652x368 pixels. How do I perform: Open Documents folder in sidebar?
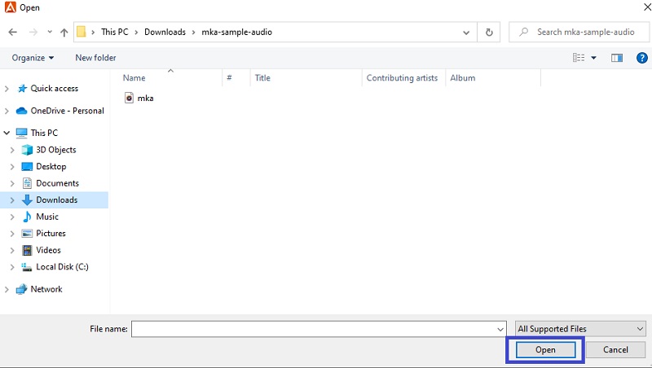tap(57, 183)
